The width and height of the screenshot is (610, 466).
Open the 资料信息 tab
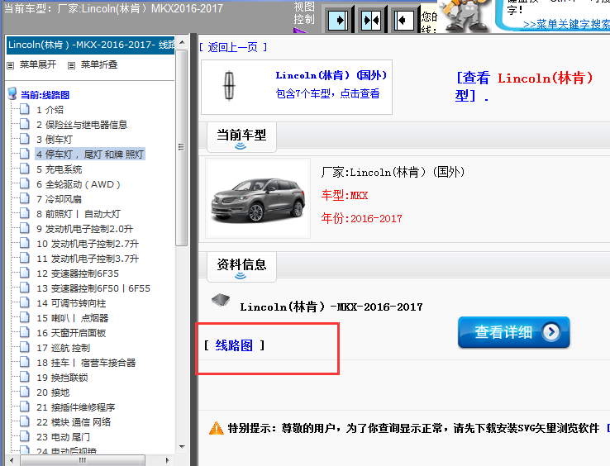241,267
